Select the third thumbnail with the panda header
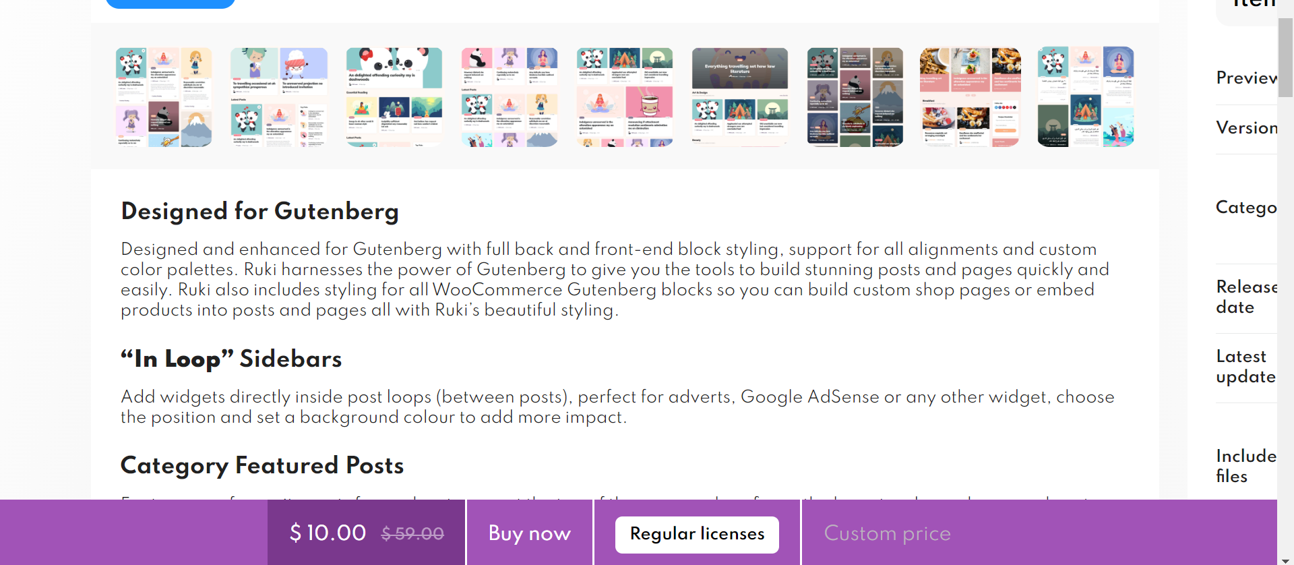This screenshot has width=1294, height=565. click(x=394, y=96)
